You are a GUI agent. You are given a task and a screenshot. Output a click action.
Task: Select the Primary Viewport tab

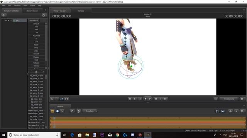point(60,11)
